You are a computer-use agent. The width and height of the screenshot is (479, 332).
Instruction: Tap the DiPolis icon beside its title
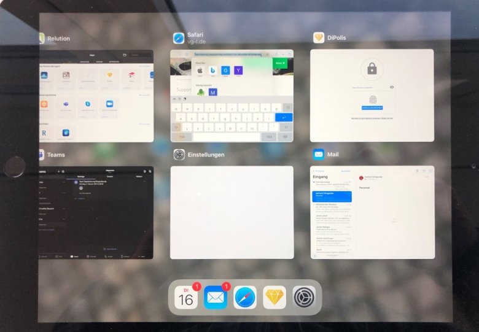[319, 37]
